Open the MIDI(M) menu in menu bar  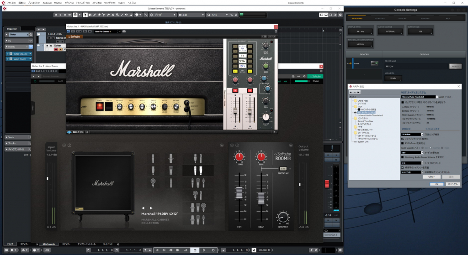[x=58, y=2]
